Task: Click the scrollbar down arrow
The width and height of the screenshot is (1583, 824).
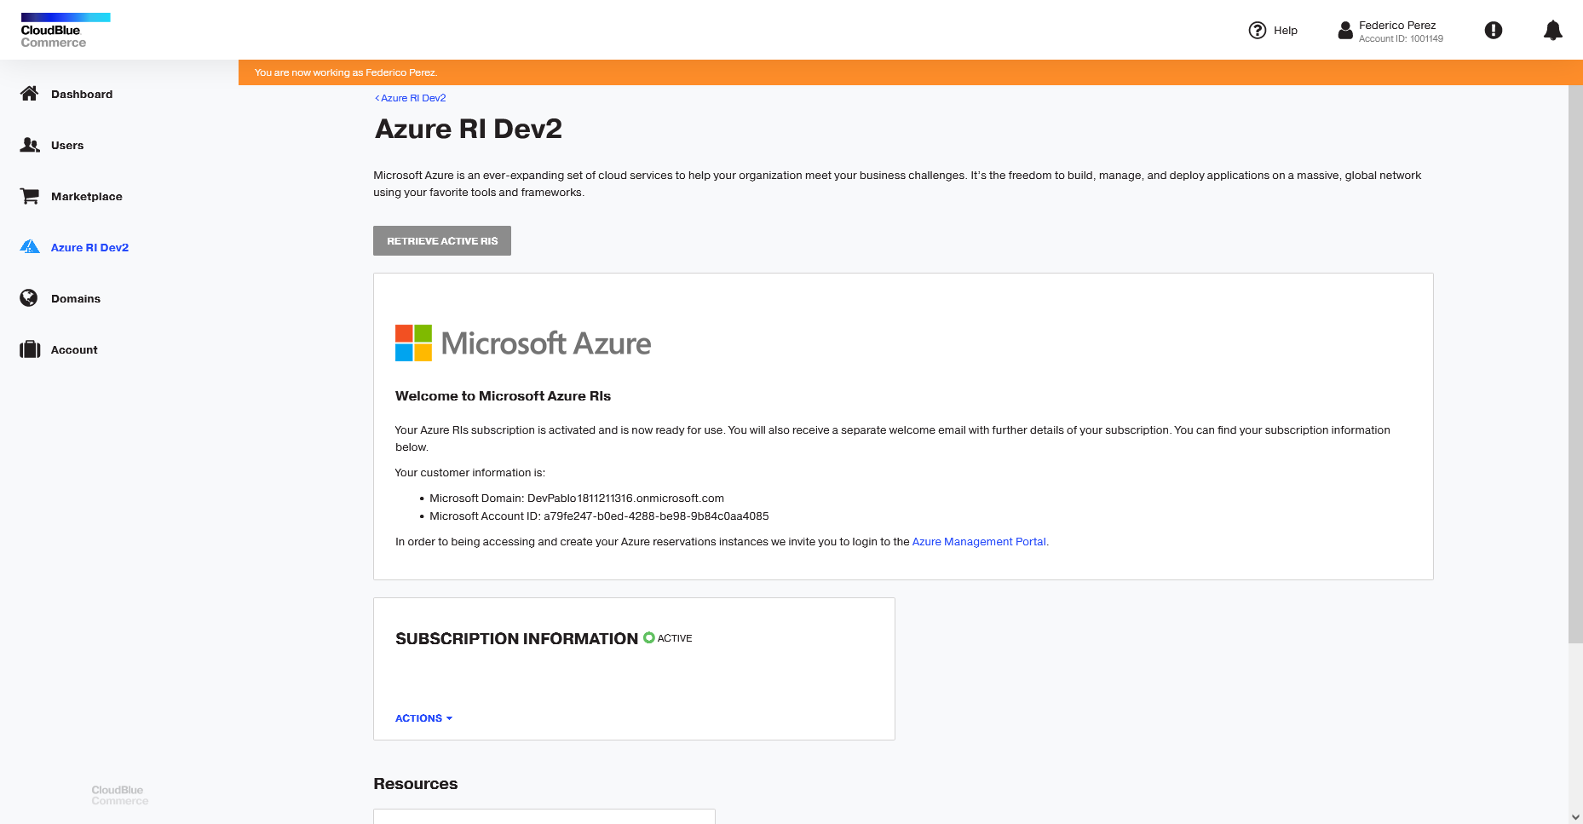Action: point(1574,816)
